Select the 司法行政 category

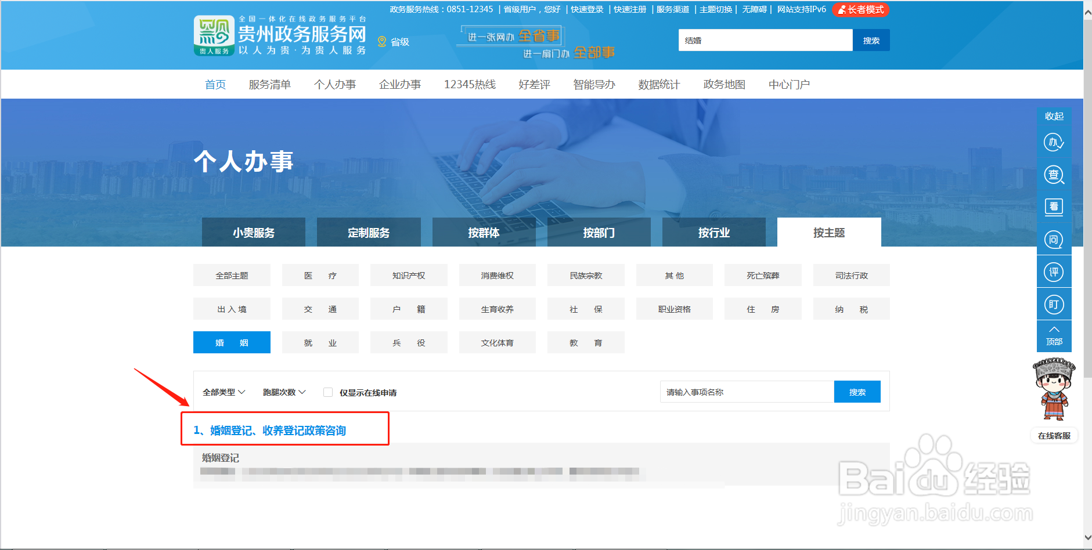[852, 275]
